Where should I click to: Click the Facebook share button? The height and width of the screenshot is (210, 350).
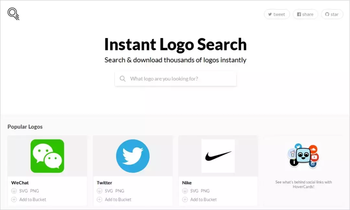[305, 14]
